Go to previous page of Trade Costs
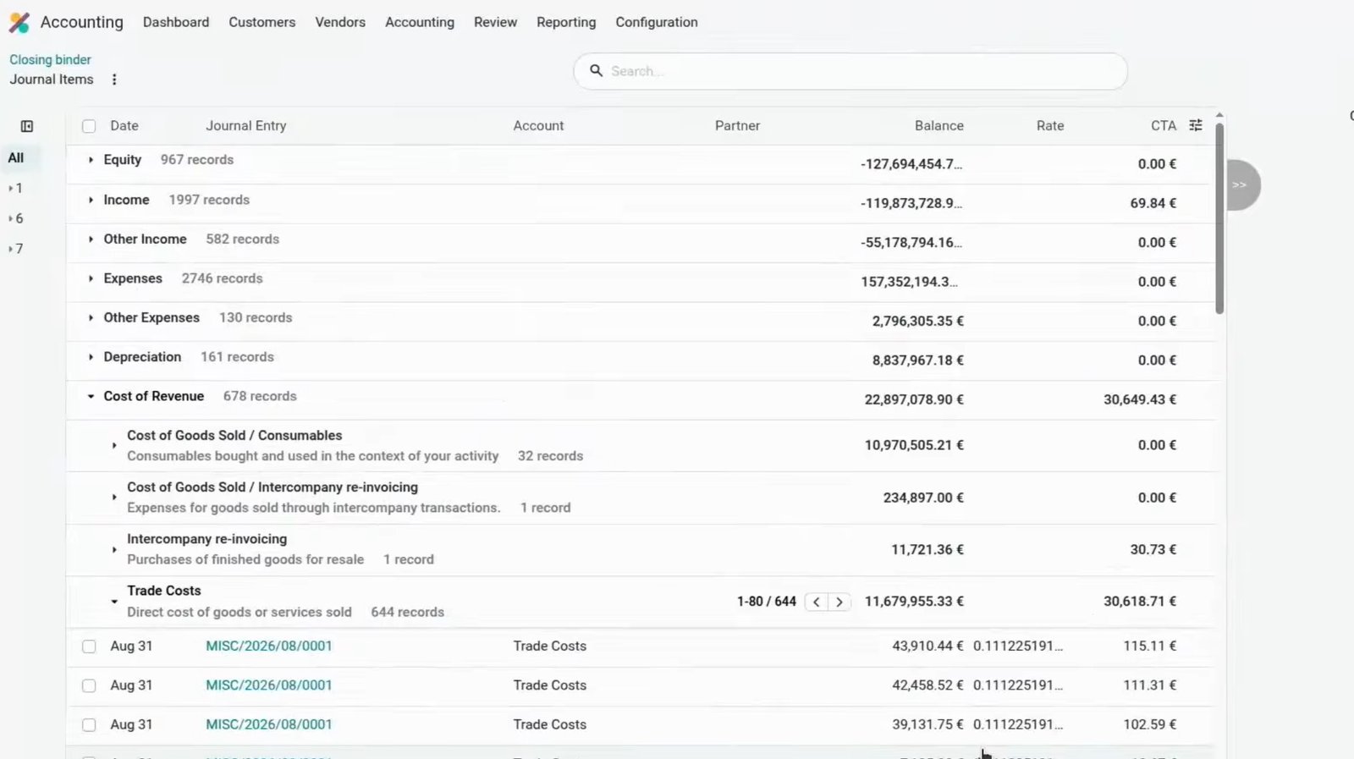This screenshot has width=1354, height=759. (816, 602)
